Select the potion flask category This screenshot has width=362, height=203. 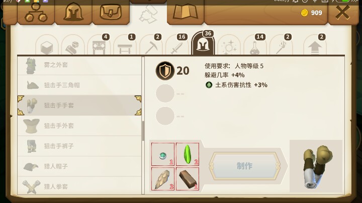pos(255,45)
